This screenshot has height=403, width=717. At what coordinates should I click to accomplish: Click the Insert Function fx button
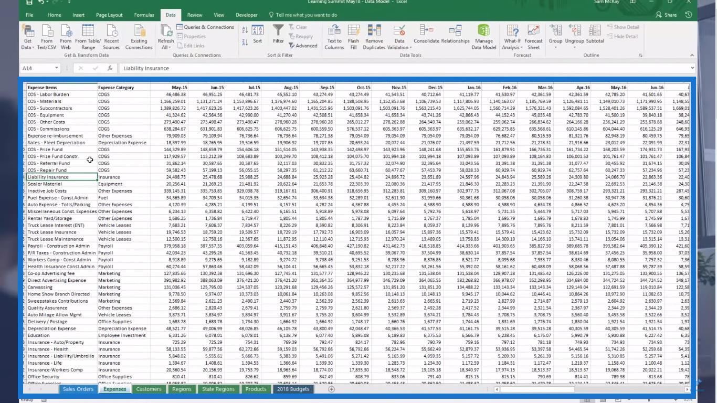pos(110,68)
